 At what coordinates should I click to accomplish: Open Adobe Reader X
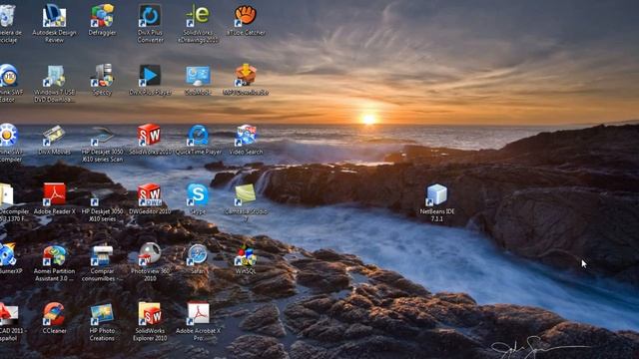[x=54, y=195]
